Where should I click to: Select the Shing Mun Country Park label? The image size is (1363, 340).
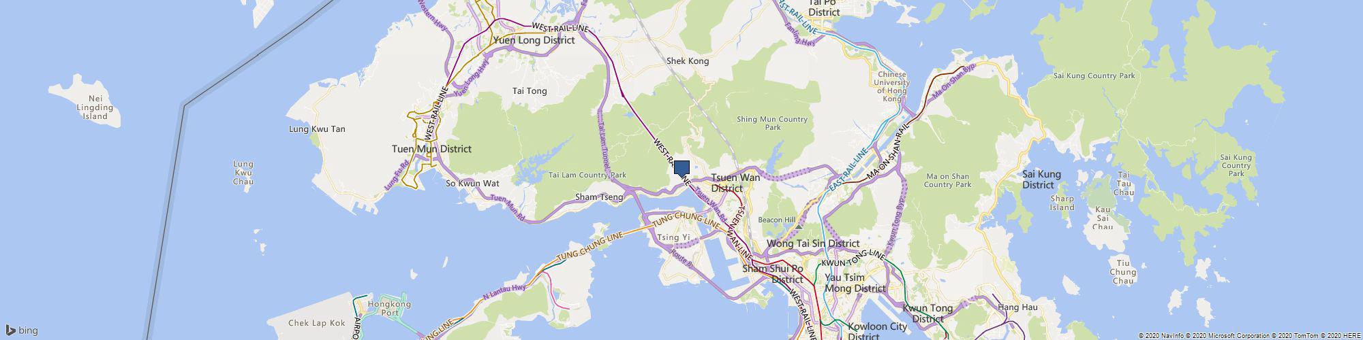772,123
